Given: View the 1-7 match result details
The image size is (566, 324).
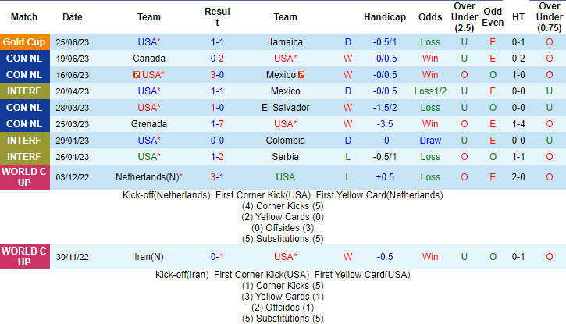Looking at the screenshot, I should pos(217,124).
